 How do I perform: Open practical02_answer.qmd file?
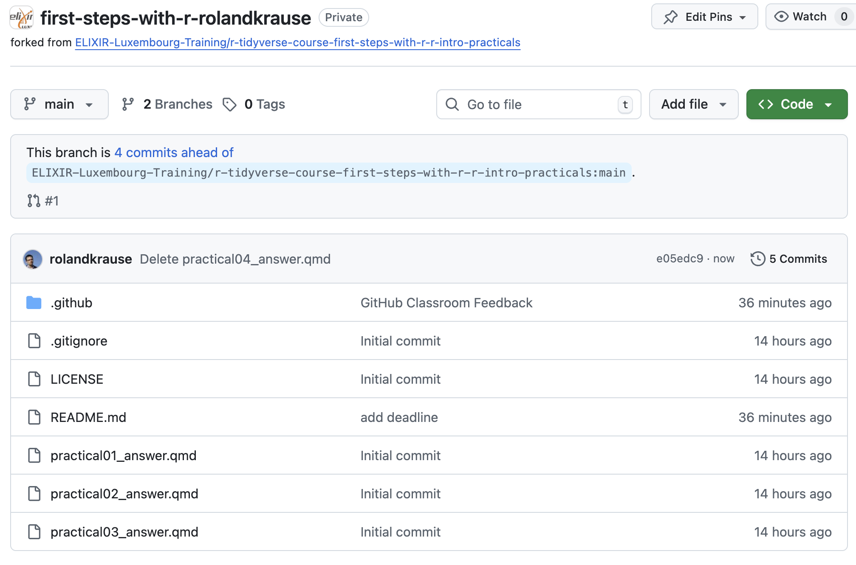[124, 494]
